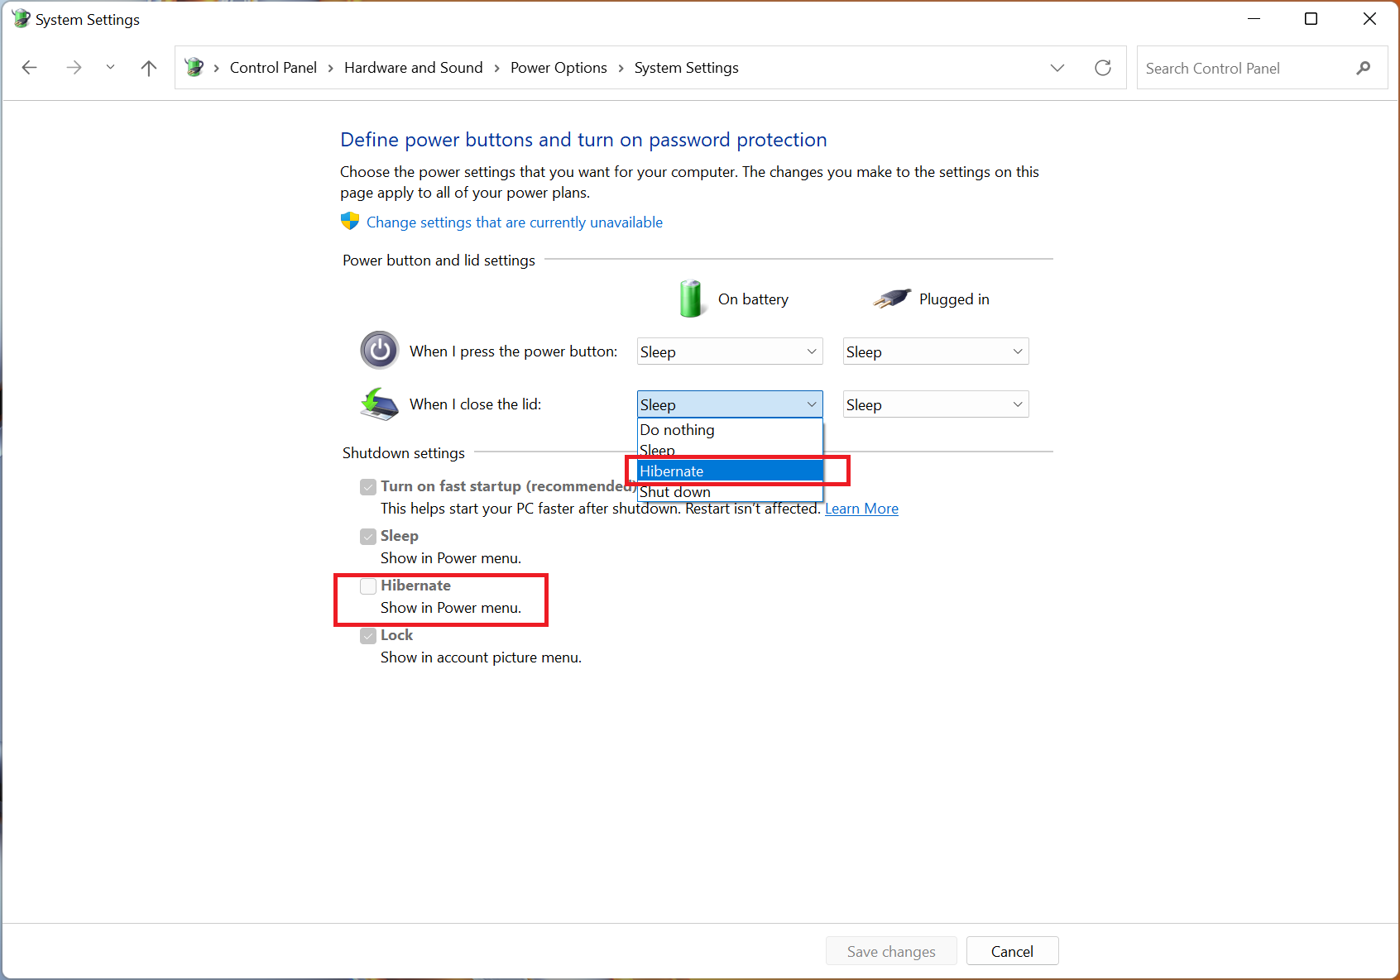This screenshot has height=980, width=1400.
Task: Click the laptop lid close icon
Action: [x=380, y=404]
